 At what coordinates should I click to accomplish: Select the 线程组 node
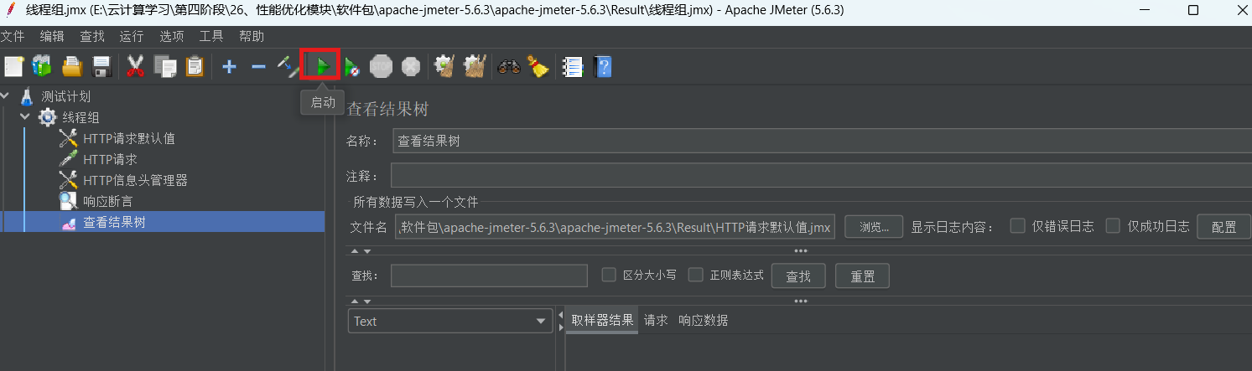[81, 117]
